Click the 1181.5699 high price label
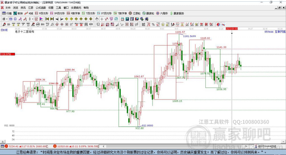 coord(189,36)
